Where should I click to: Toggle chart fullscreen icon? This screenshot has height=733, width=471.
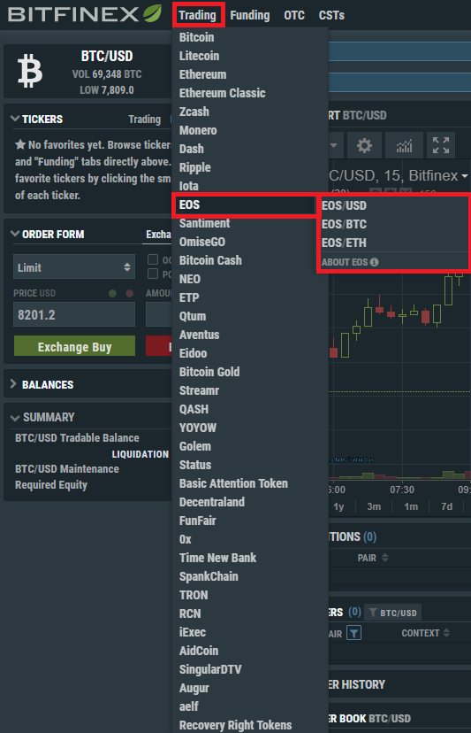click(x=441, y=145)
